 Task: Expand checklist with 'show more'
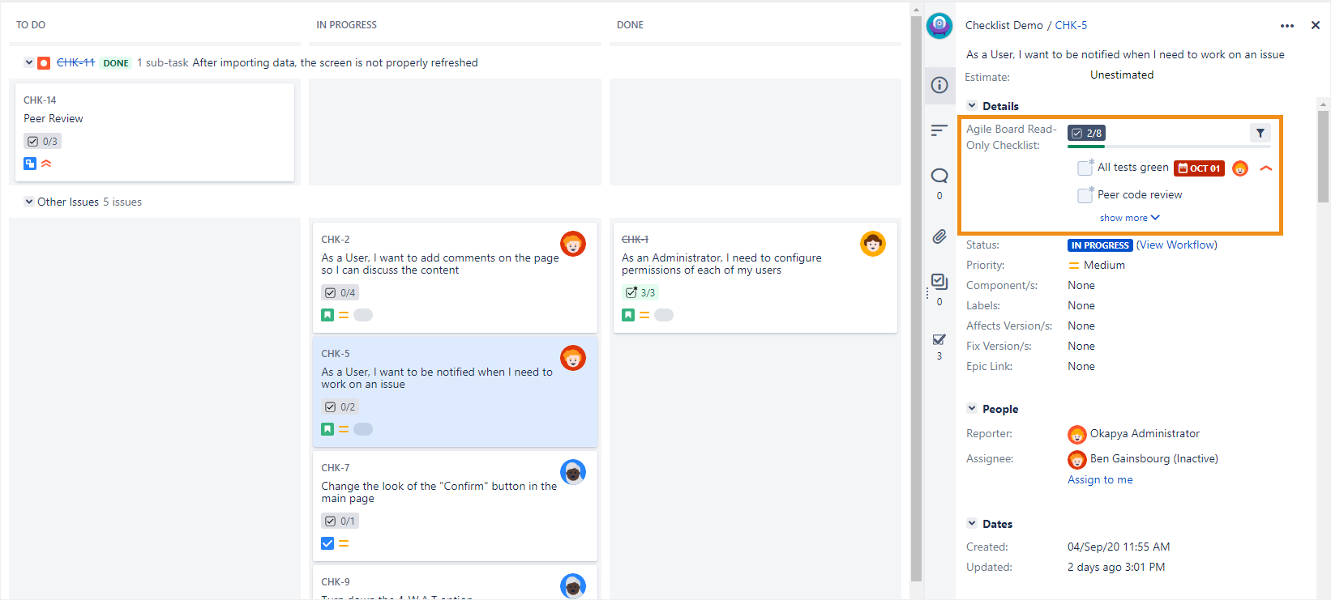pos(1129,218)
